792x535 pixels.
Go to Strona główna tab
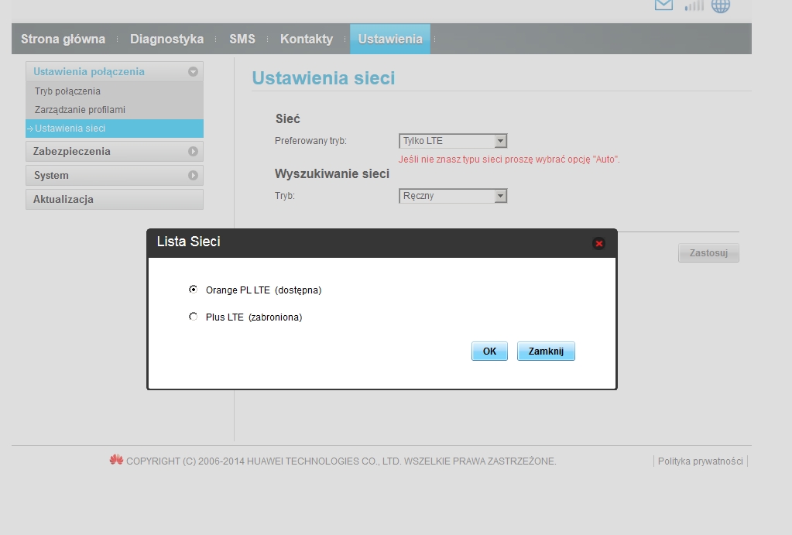coord(63,39)
